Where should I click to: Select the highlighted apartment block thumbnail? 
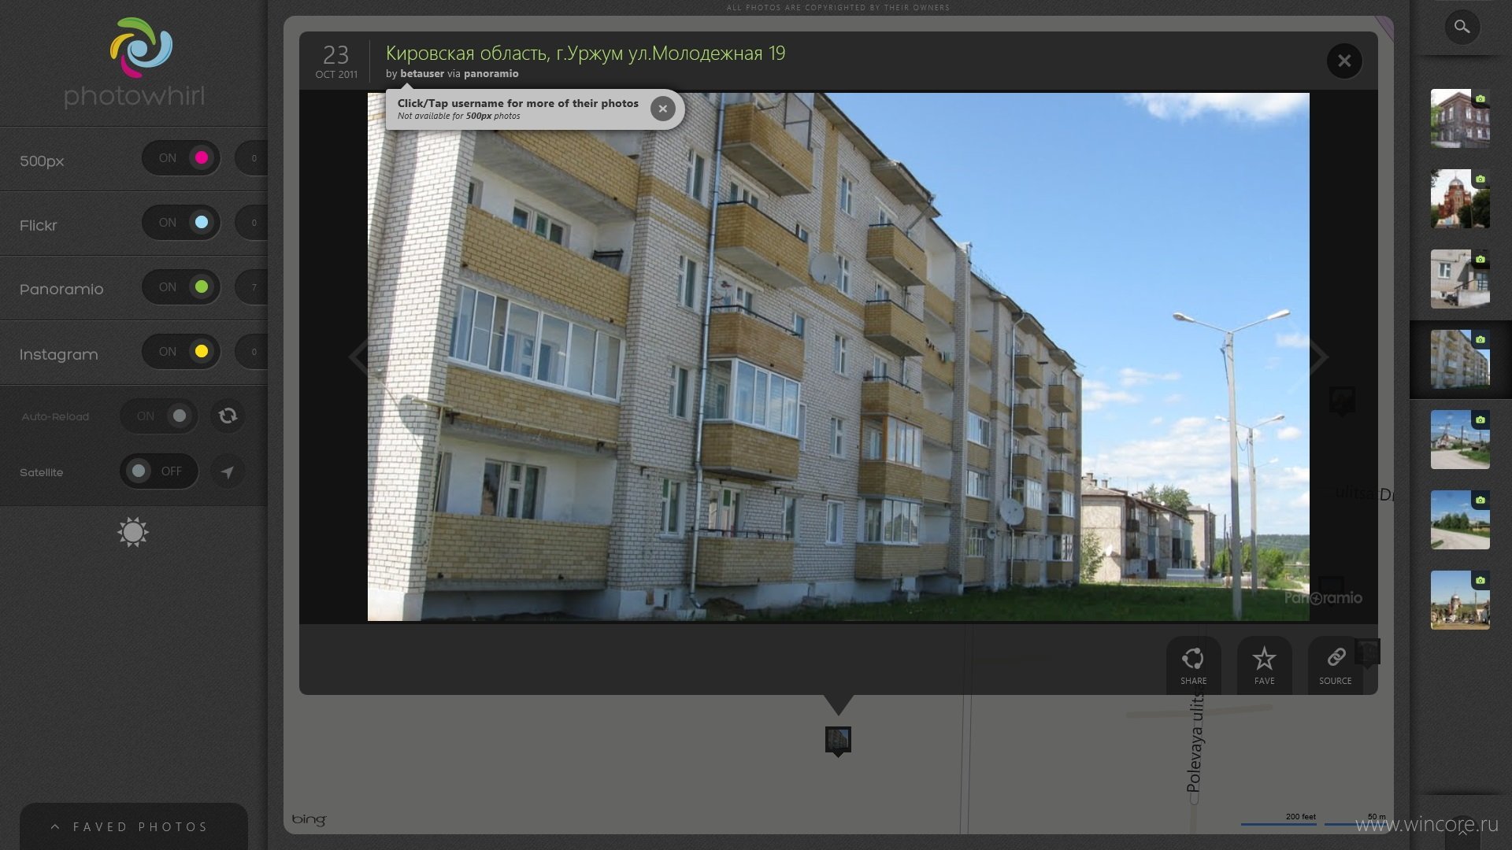pos(1460,359)
